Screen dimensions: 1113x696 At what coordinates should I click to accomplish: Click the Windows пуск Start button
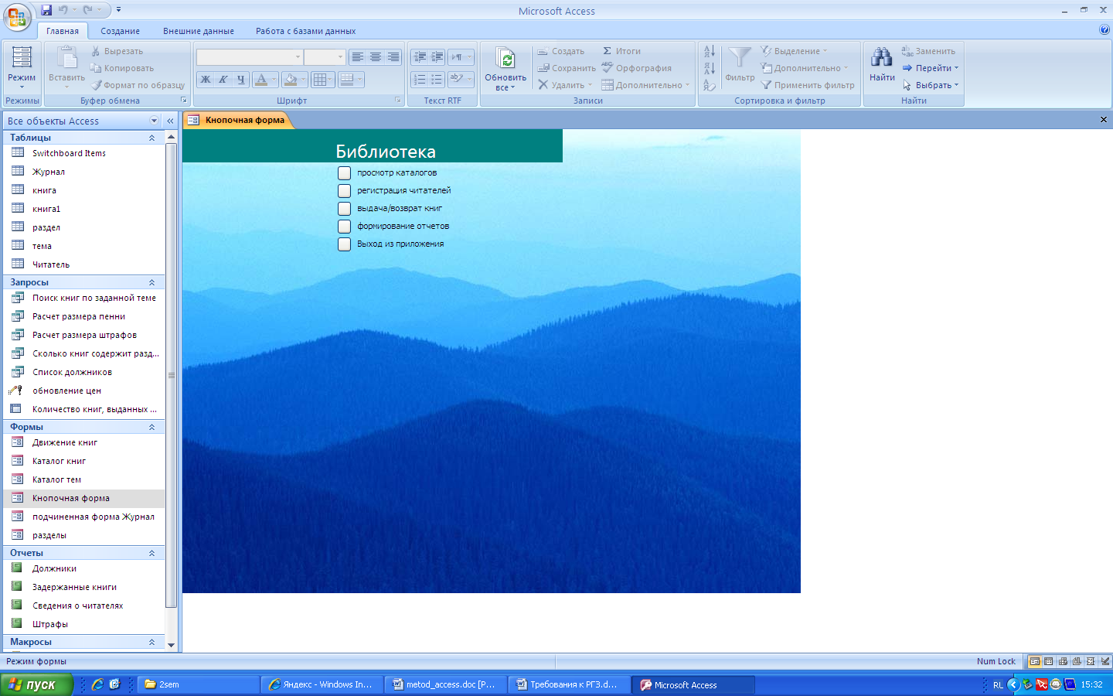[x=36, y=684]
